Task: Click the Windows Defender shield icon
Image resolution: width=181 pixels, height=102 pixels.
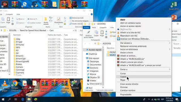Action: pyautogui.click(x=118, y=39)
